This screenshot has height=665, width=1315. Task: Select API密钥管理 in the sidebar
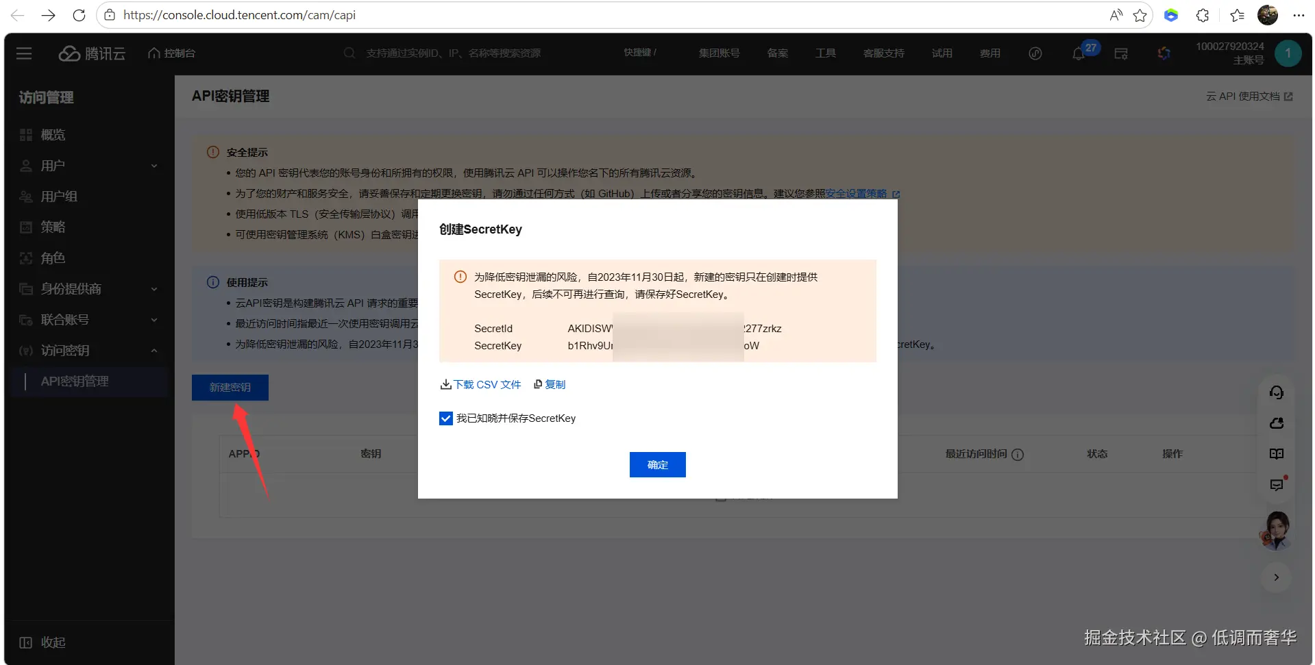pos(89,381)
